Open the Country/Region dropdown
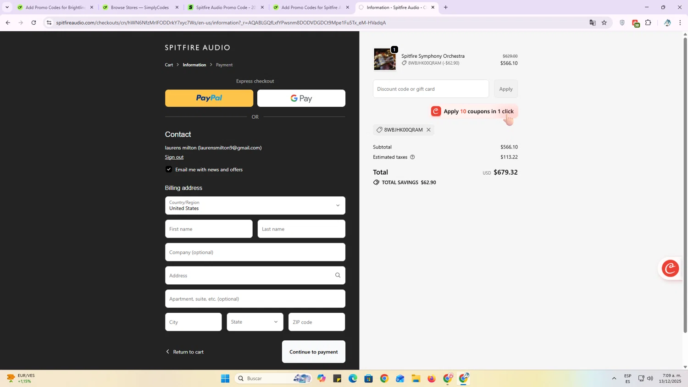Image resolution: width=688 pixels, height=387 pixels. 255,205
